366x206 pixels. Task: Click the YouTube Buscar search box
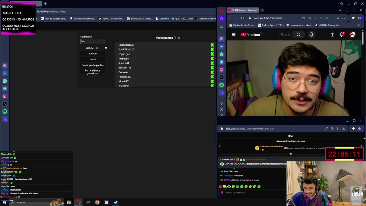285,35
